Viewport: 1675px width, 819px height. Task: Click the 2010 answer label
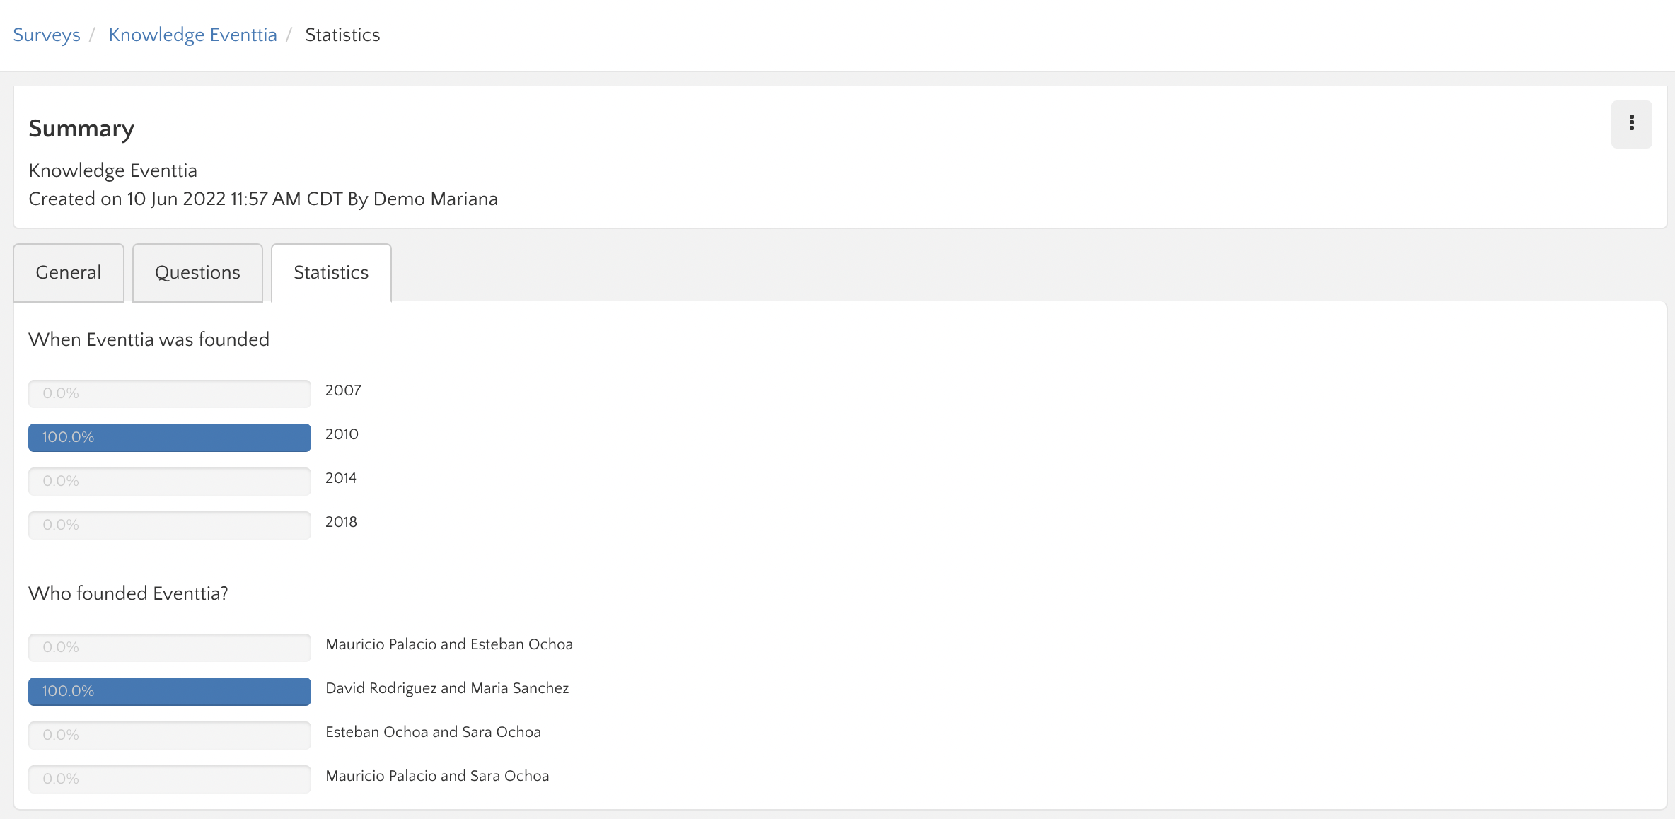coord(342,434)
